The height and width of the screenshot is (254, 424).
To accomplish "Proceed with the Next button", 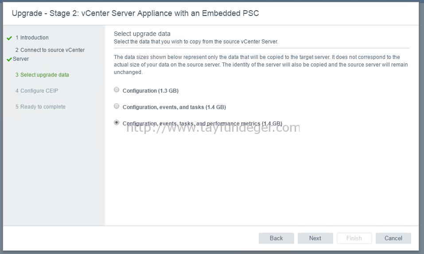I will pyautogui.click(x=315, y=238).
